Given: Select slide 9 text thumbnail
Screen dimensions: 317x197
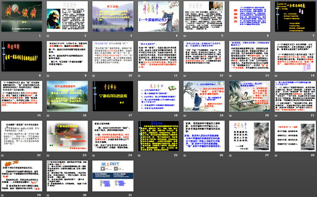Looking at the screenshot, I should (67, 56).
